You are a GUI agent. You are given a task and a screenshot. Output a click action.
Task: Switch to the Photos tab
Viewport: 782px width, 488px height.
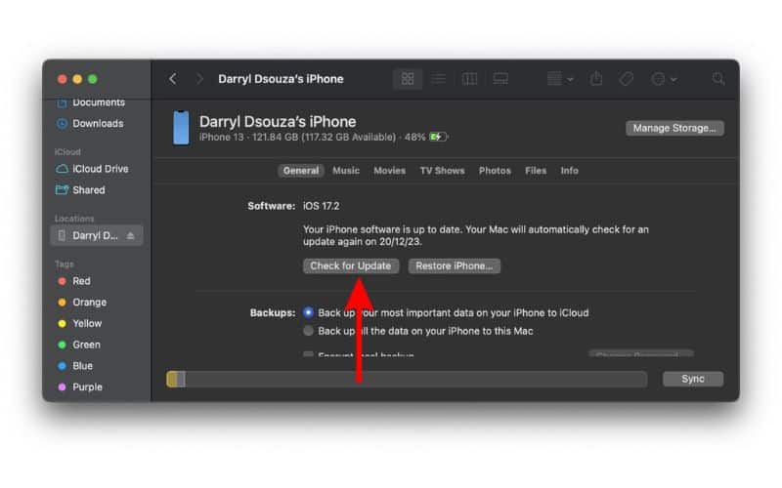coord(495,171)
